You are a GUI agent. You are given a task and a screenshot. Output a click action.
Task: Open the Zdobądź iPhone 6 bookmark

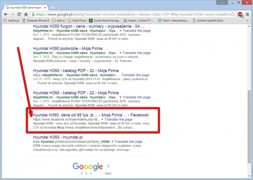coord(36,20)
